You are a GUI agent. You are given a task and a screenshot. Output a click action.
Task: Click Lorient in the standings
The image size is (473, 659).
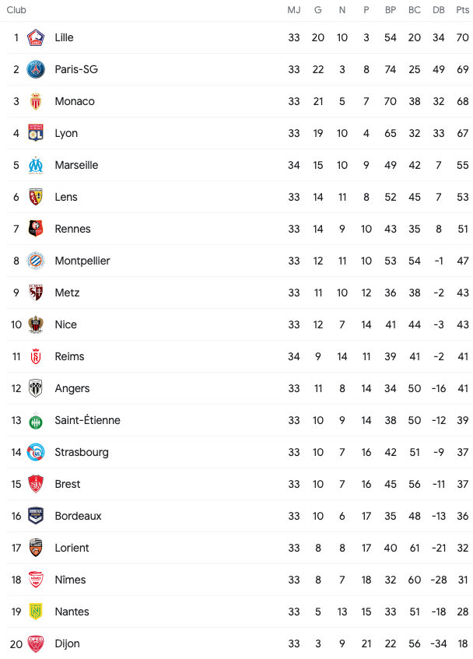click(x=72, y=548)
